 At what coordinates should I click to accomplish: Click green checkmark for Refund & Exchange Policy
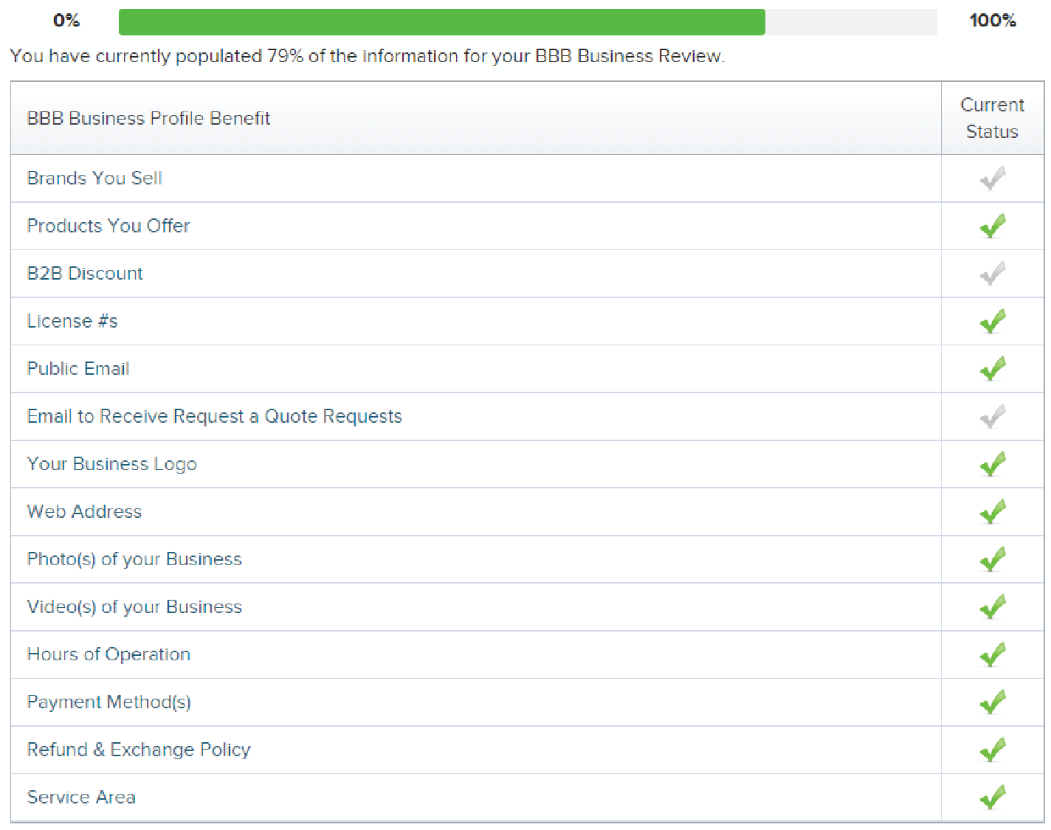(993, 750)
